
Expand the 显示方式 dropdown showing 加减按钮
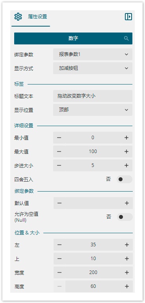tap(93, 68)
